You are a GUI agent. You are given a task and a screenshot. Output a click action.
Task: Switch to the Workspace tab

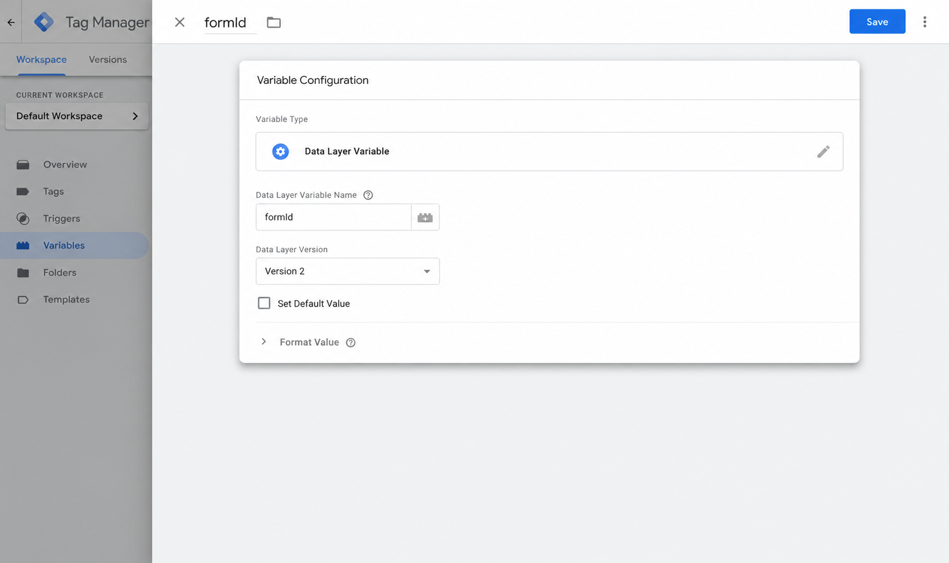[x=41, y=59]
